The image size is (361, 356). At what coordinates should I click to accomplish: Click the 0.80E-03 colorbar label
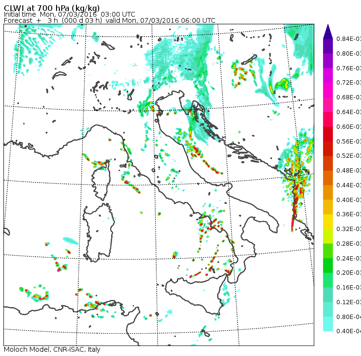coord(349,53)
